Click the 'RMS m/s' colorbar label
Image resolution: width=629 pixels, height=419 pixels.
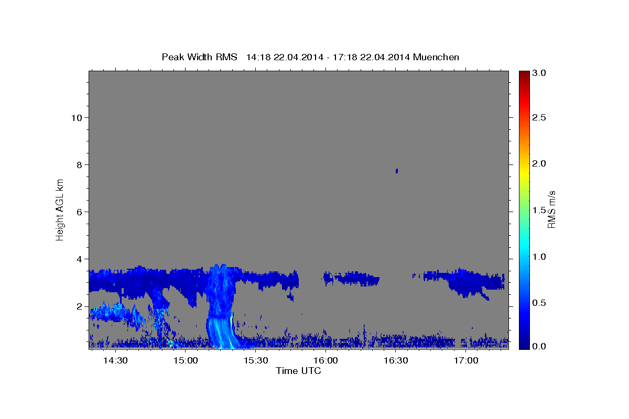[x=551, y=210]
